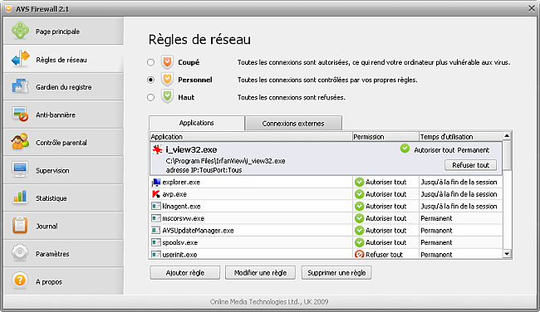Viewport: 540px width, 312px height.
Task: Click the A propos question mark icon
Action: pos(20,280)
